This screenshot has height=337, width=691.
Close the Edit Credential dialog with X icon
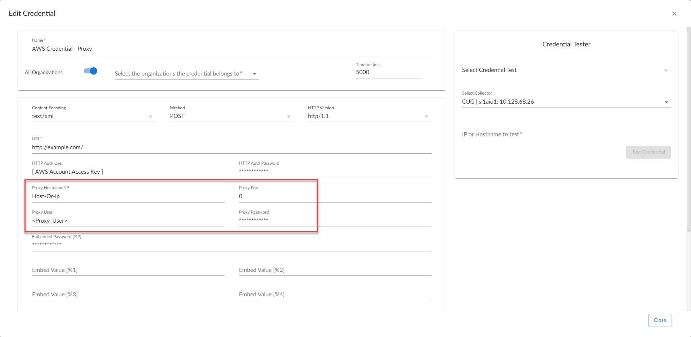674,14
